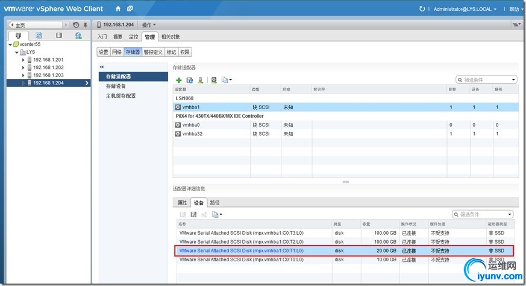
Task: Open the 入门 tab
Action: point(102,37)
